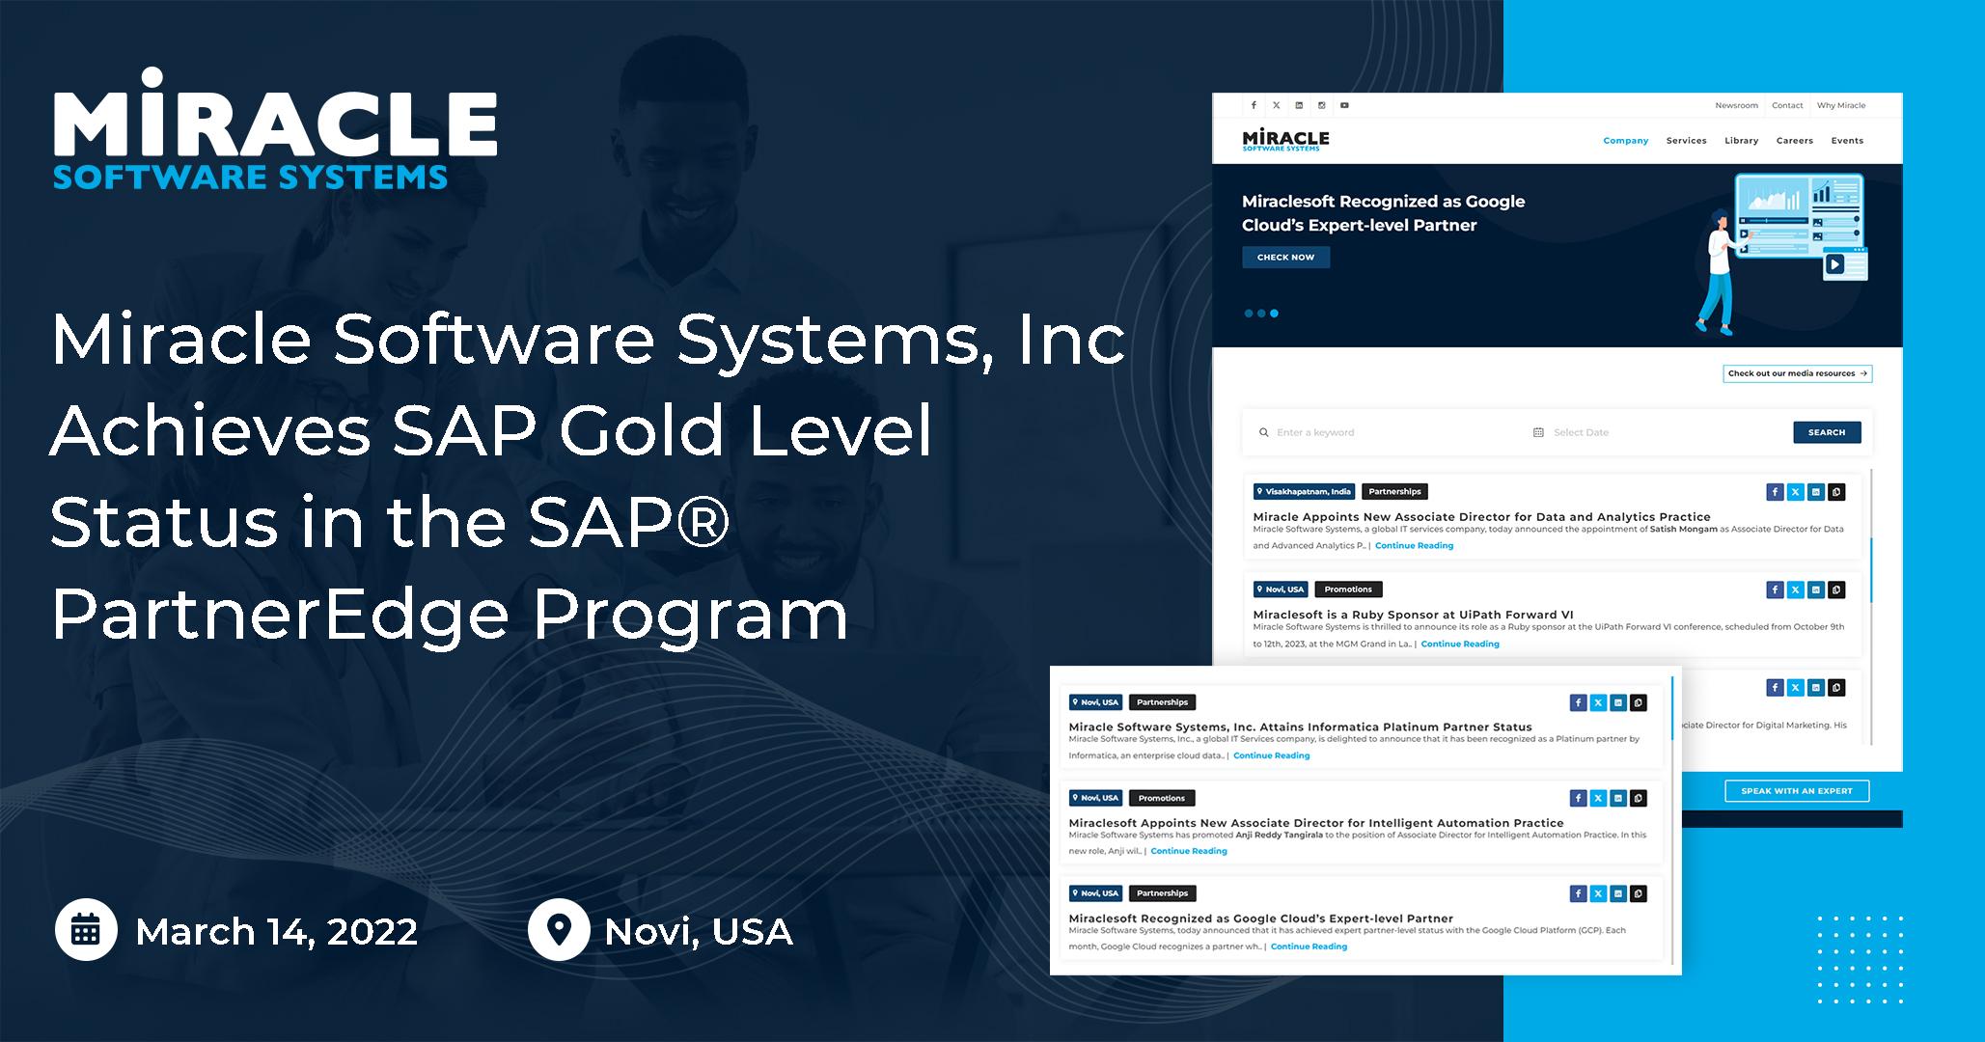Select the third carousel indicator dot
Screen dimensions: 1985x1042
[x=1274, y=312]
